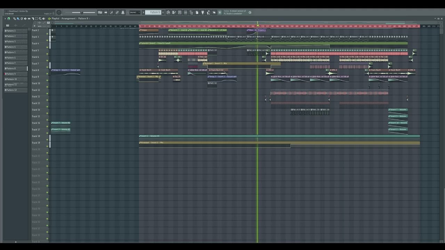Image resolution: width=445 pixels, height=250 pixels.
Task: Show automation clips in picker panel
Action: pos(24,25)
